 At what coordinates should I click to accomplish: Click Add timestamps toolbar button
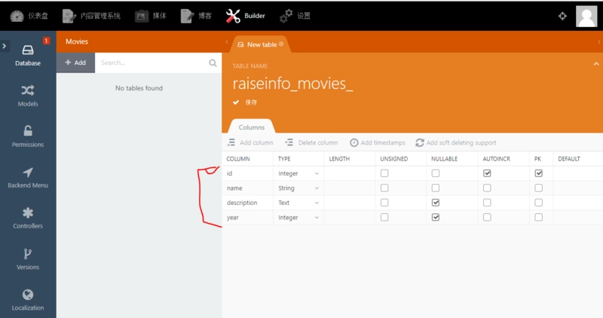[378, 142]
